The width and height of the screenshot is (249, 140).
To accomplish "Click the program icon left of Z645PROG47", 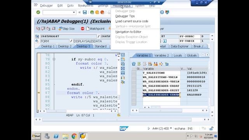I will pos(37,37).
